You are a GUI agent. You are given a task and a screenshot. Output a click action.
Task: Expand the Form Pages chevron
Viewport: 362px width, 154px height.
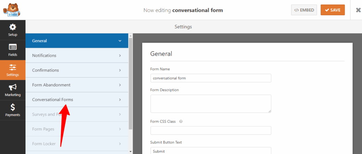(120, 129)
